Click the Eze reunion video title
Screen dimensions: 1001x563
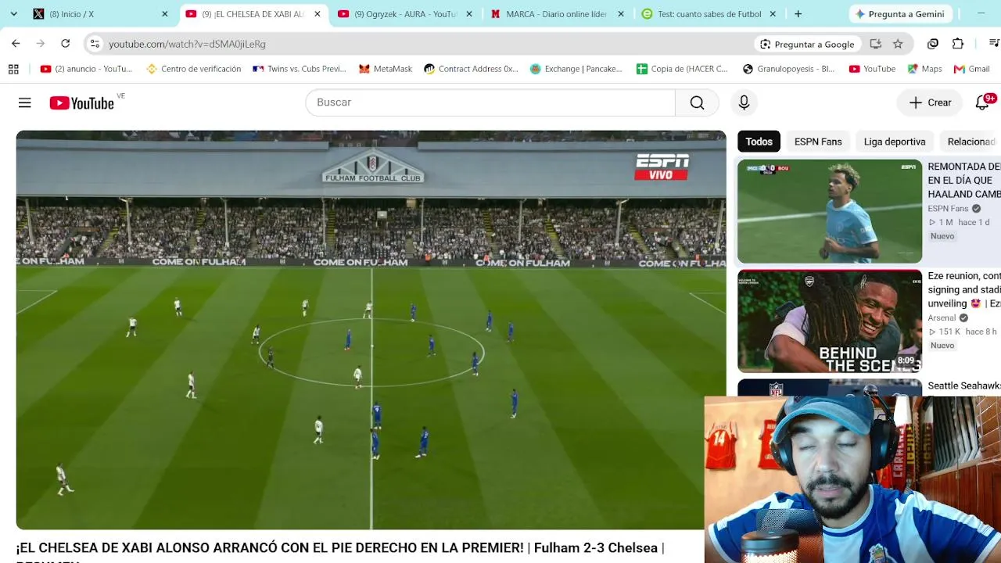tap(964, 289)
